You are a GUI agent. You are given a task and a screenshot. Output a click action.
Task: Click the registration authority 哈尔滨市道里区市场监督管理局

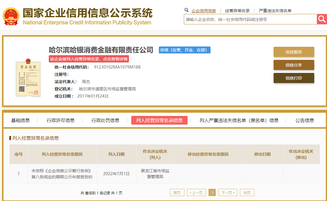pyautogui.click(x=107, y=89)
